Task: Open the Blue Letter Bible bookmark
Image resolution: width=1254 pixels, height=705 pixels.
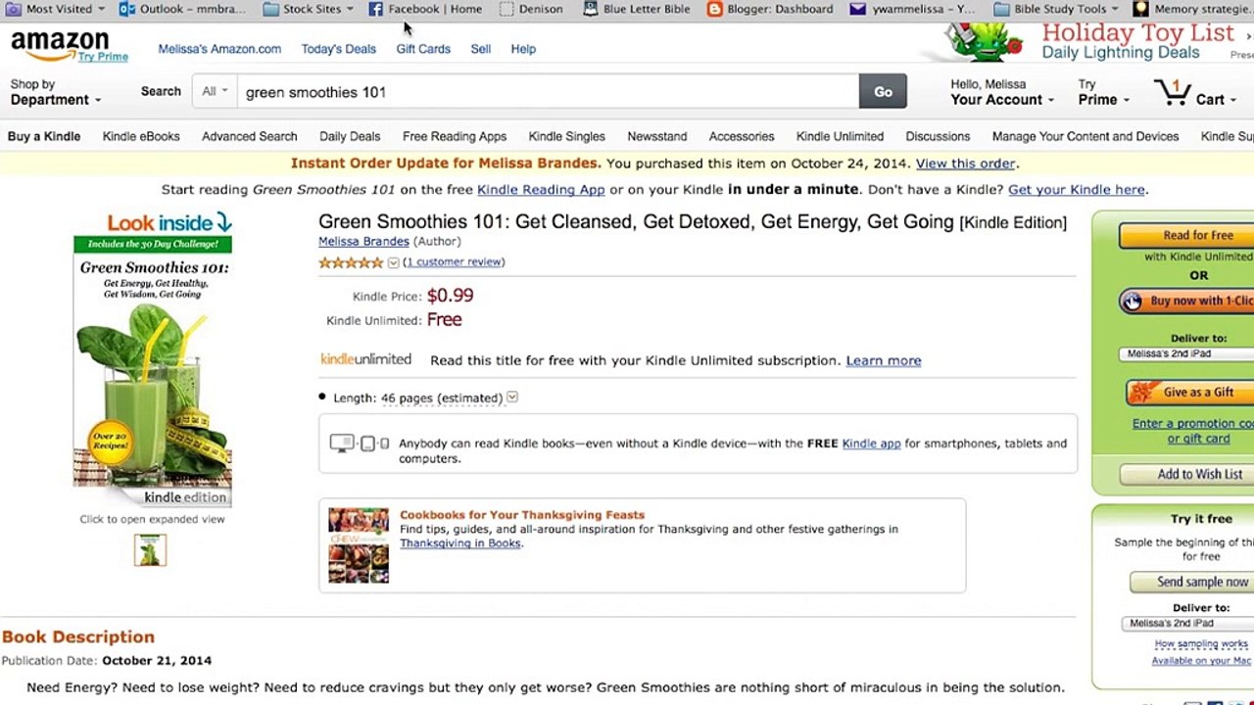Action: coord(639,9)
